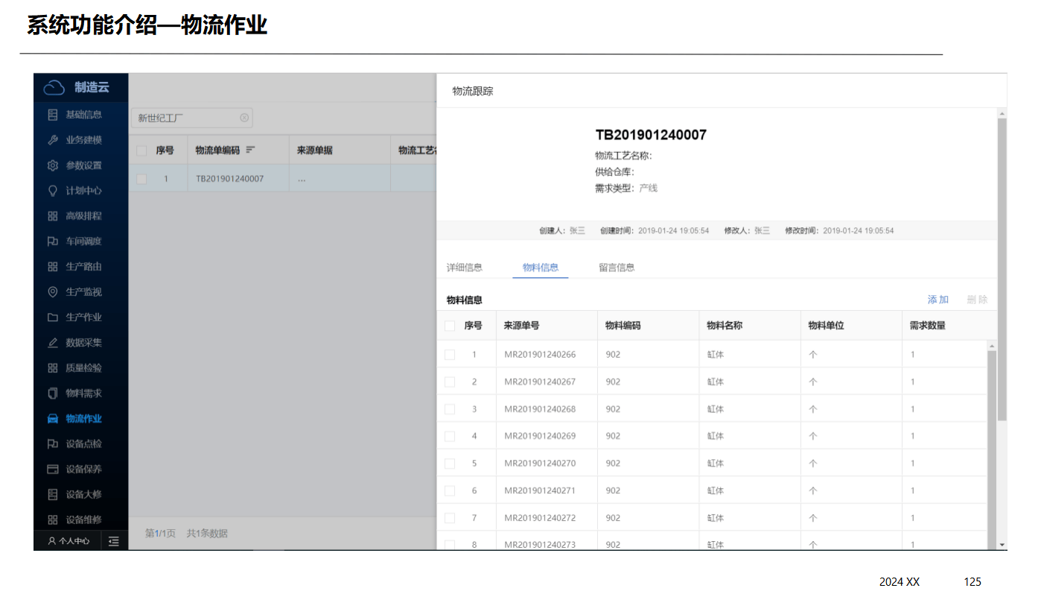This screenshot has height=591, width=1041.
Task: Click cell MR201901240273
Action: pos(540,545)
